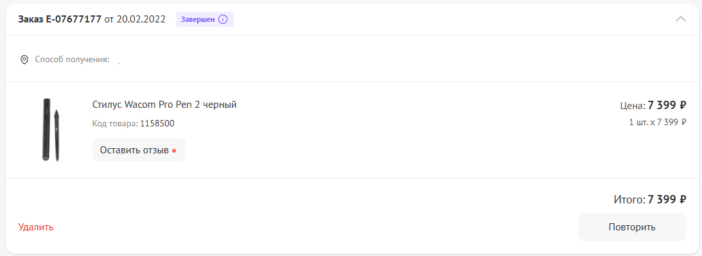This screenshot has width=702, height=256.
Task: Click the location pin icon
Action: pos(24,60)
